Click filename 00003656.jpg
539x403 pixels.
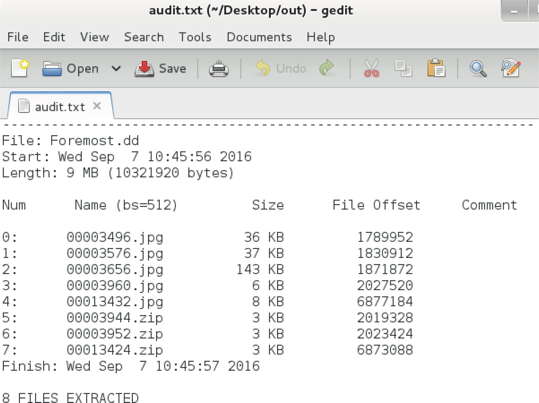[115, 269]
